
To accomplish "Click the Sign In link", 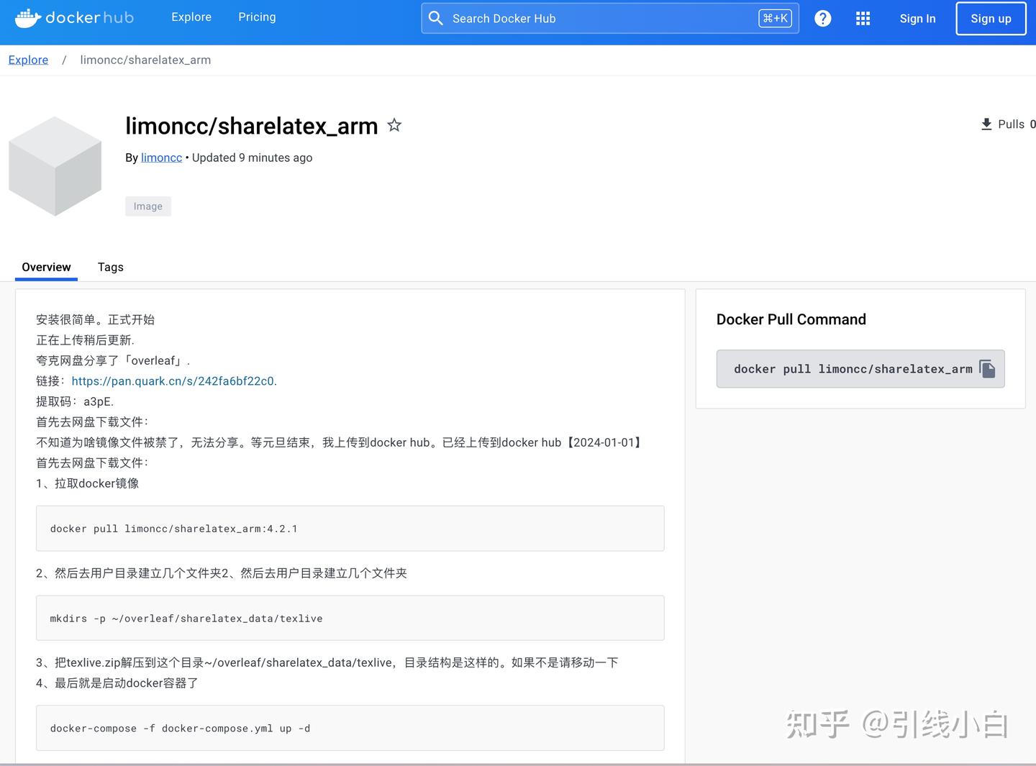I will tap(917, 19).
